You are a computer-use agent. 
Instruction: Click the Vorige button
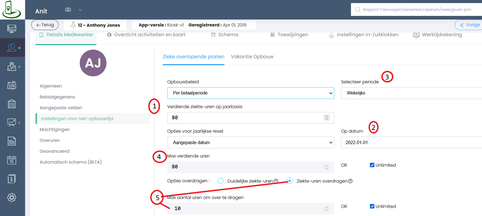(470, 25)
